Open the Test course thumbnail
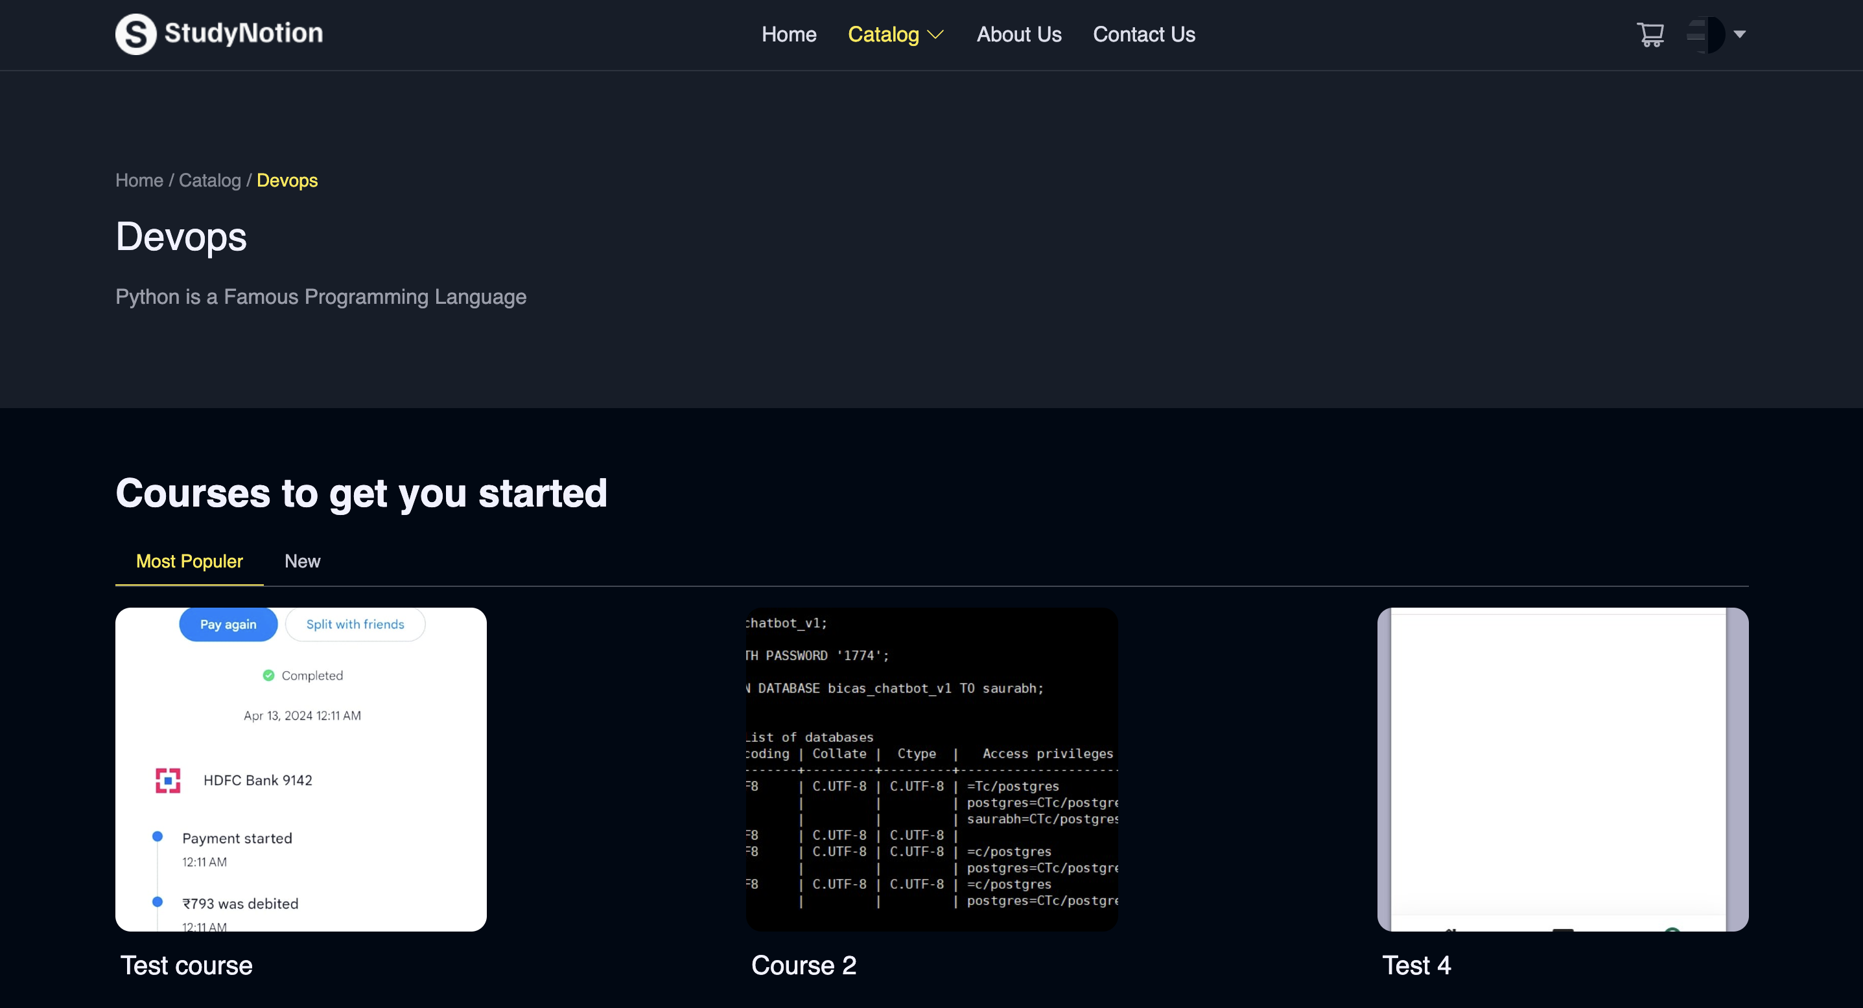The image size is (1863, 1008). [x=301, y=769]
